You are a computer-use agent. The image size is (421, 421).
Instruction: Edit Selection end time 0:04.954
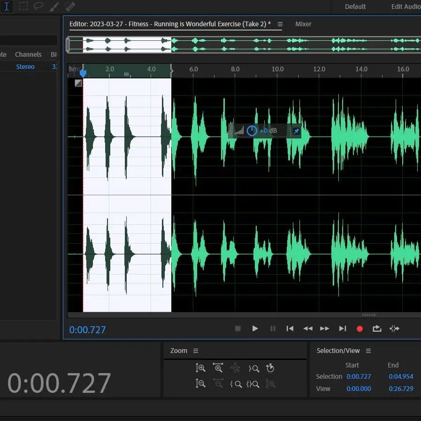click(x=401, y=376)
